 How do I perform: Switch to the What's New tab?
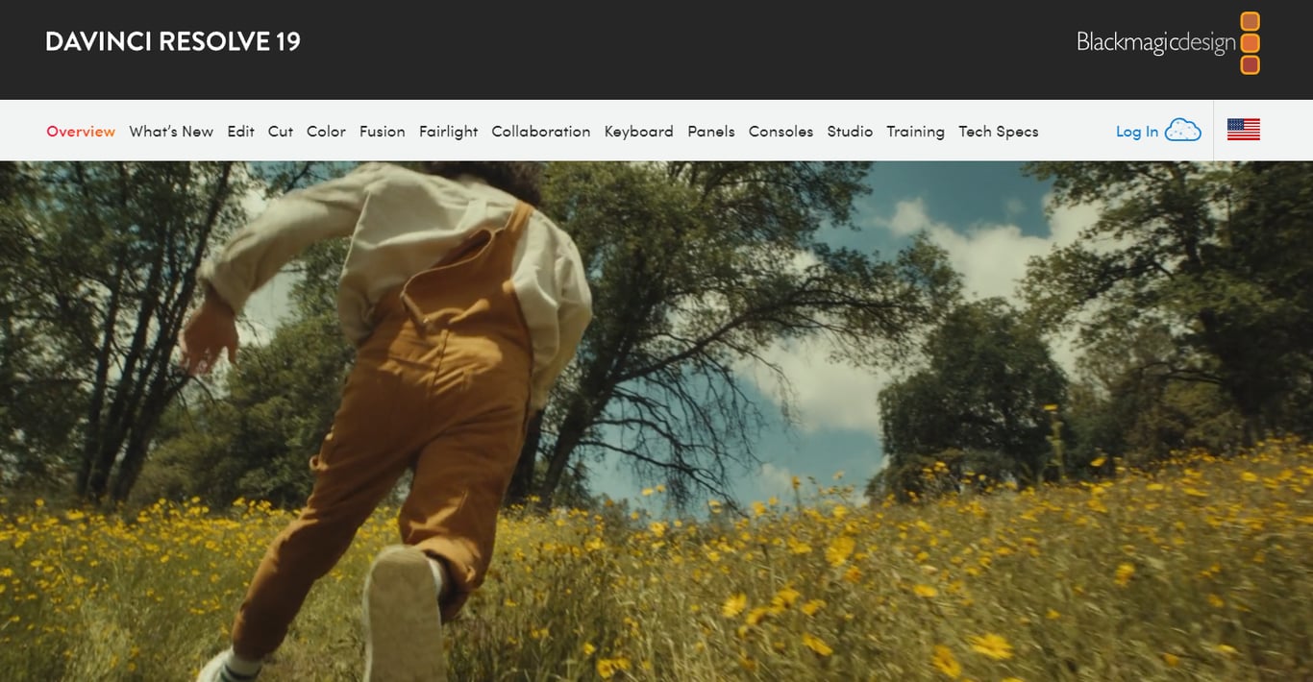pos(171,132)
